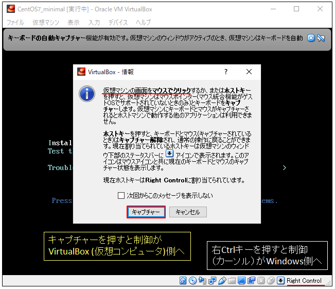Viewport: 335px width, 289px height.
Task: Open the デバイス menu
Action: coord(118,23)
